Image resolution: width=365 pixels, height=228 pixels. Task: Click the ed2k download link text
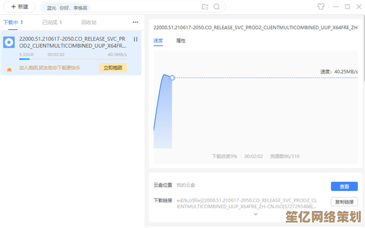(x=247, y=203)
